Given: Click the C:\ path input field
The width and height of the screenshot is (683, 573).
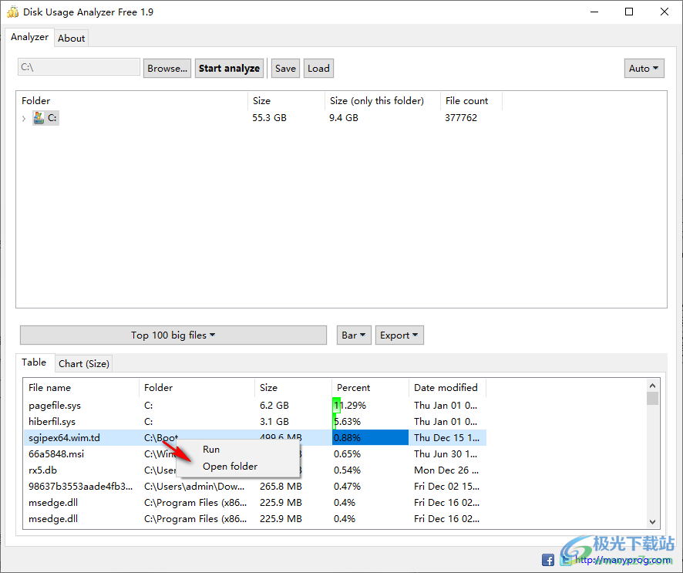Looking at the screenshot, I should click(79, 67).
